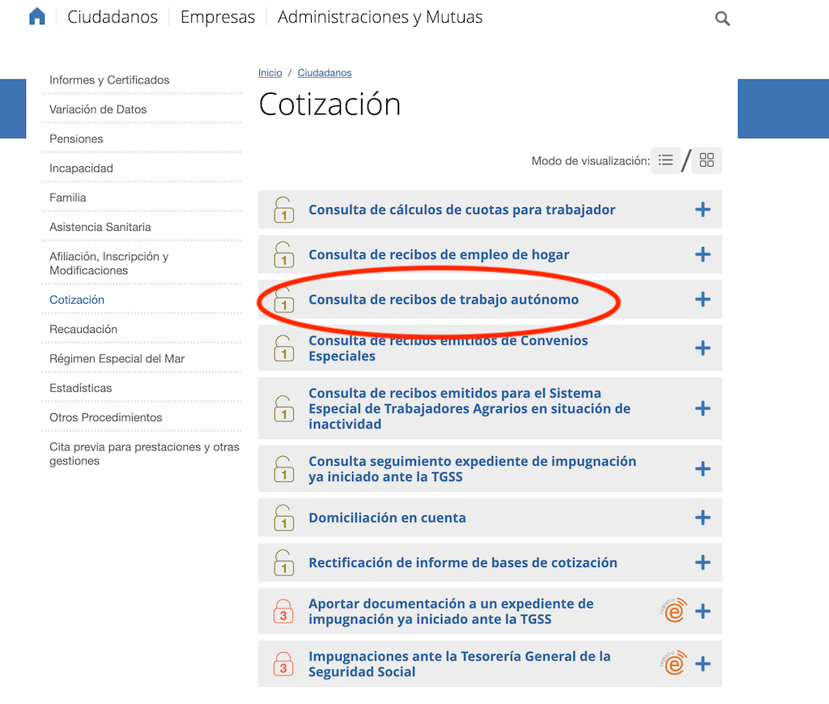Click red lock icon beside Aportar documentación
Viewport: 829px width, 704px height.
(x=283, y=611)
